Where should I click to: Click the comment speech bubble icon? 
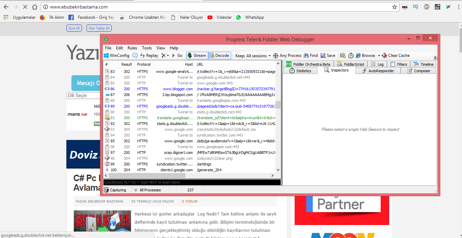[135, 55]
